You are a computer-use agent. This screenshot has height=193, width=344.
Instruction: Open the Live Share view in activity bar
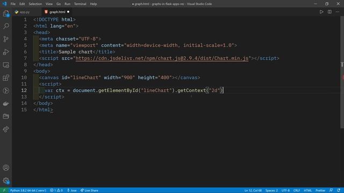pyautogui.click(x=6, y=129)
